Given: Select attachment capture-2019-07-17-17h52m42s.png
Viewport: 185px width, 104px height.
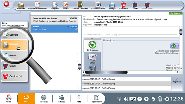Looking at the screenshot, I should 126,88.
